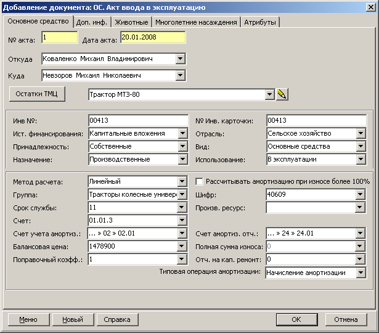This screenshot has width=379, height=333.
Task: Confirm with the ОК button
Action: 296,319
